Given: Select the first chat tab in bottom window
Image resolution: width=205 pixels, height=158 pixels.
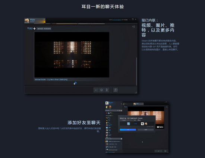Looking at the screenshot, I should point(128,104).
